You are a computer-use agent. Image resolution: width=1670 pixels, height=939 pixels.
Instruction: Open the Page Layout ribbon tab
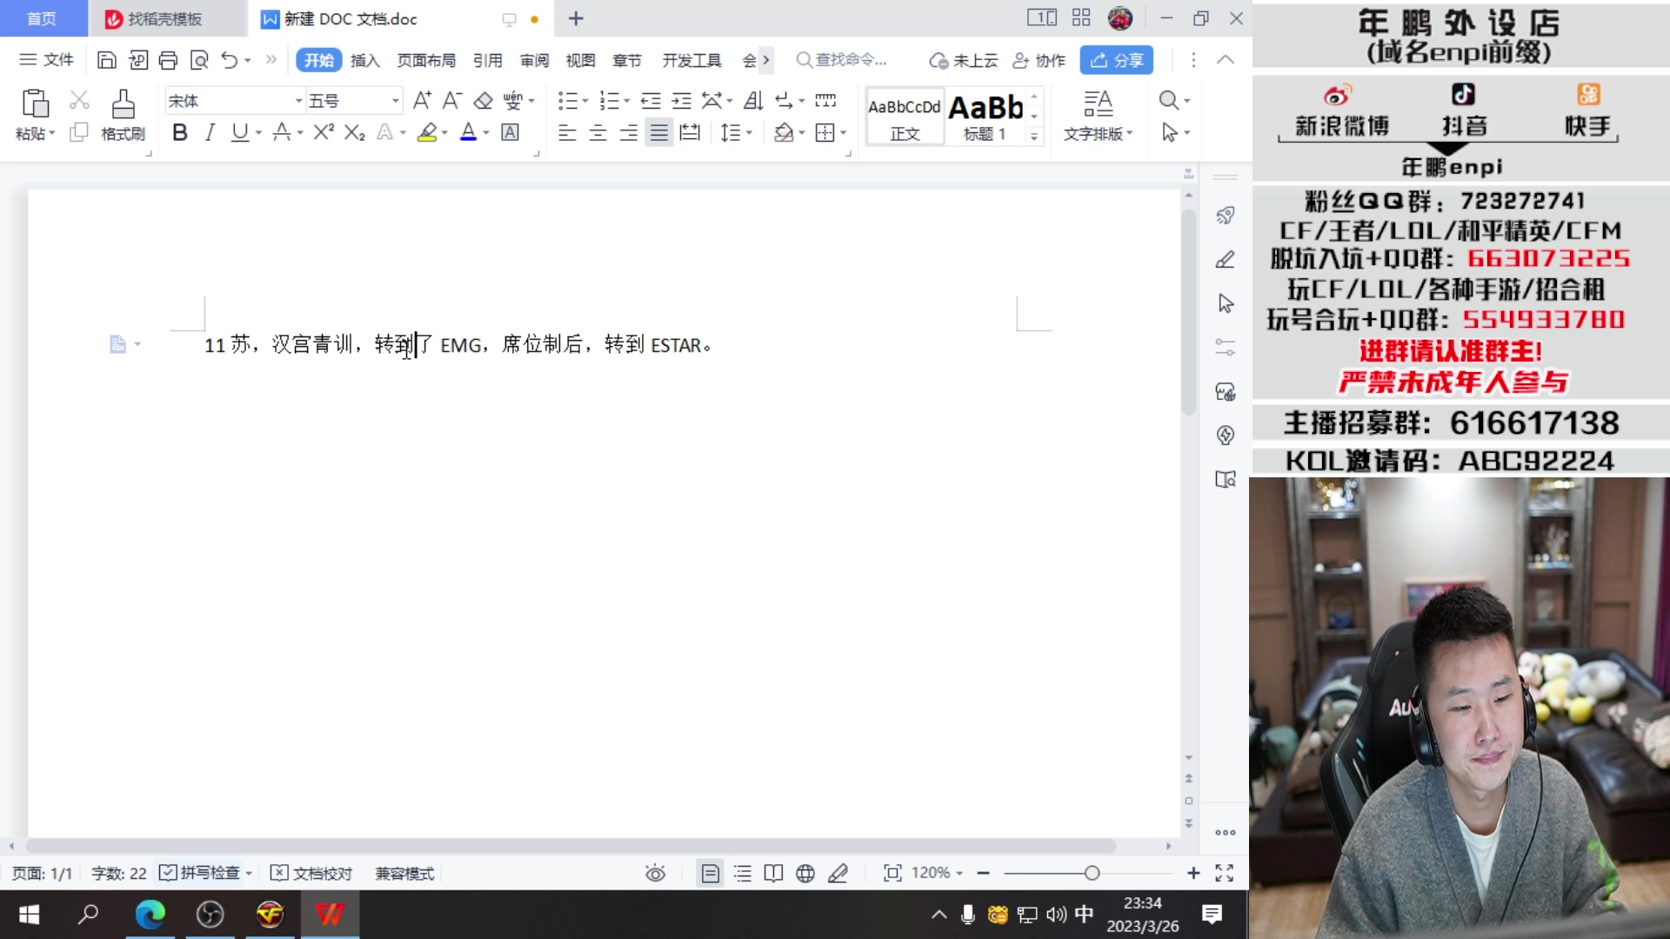(x=426, y=60)
